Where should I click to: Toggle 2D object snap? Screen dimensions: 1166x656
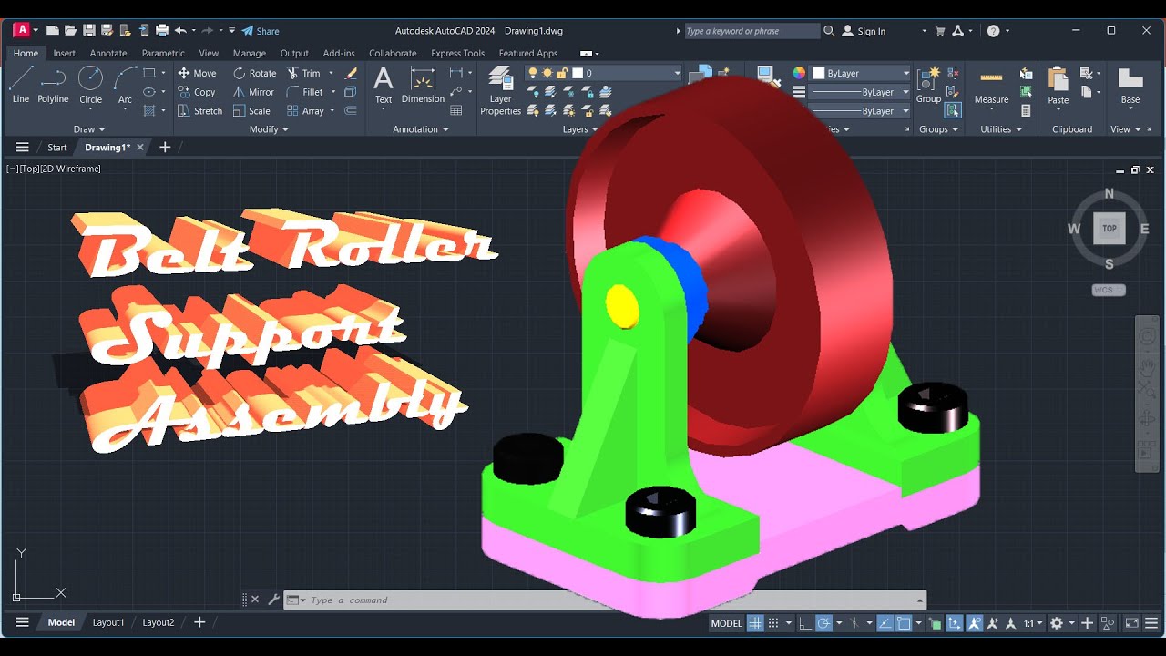click(x=904, y=623)
